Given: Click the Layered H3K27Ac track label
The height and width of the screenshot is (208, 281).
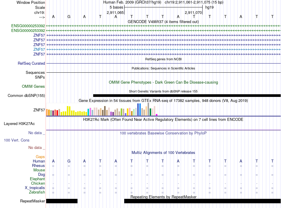Looking at the screenshot, I should click(19, 124).
